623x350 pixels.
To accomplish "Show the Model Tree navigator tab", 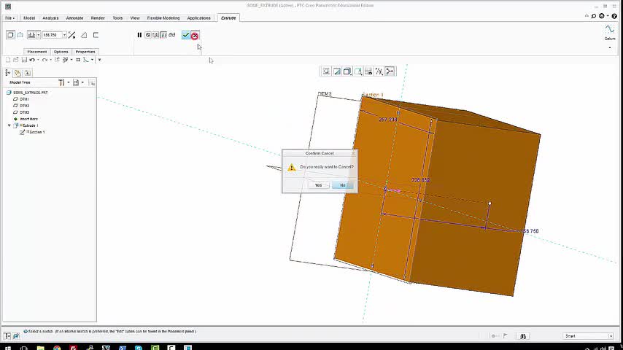I will pos(7,73).
